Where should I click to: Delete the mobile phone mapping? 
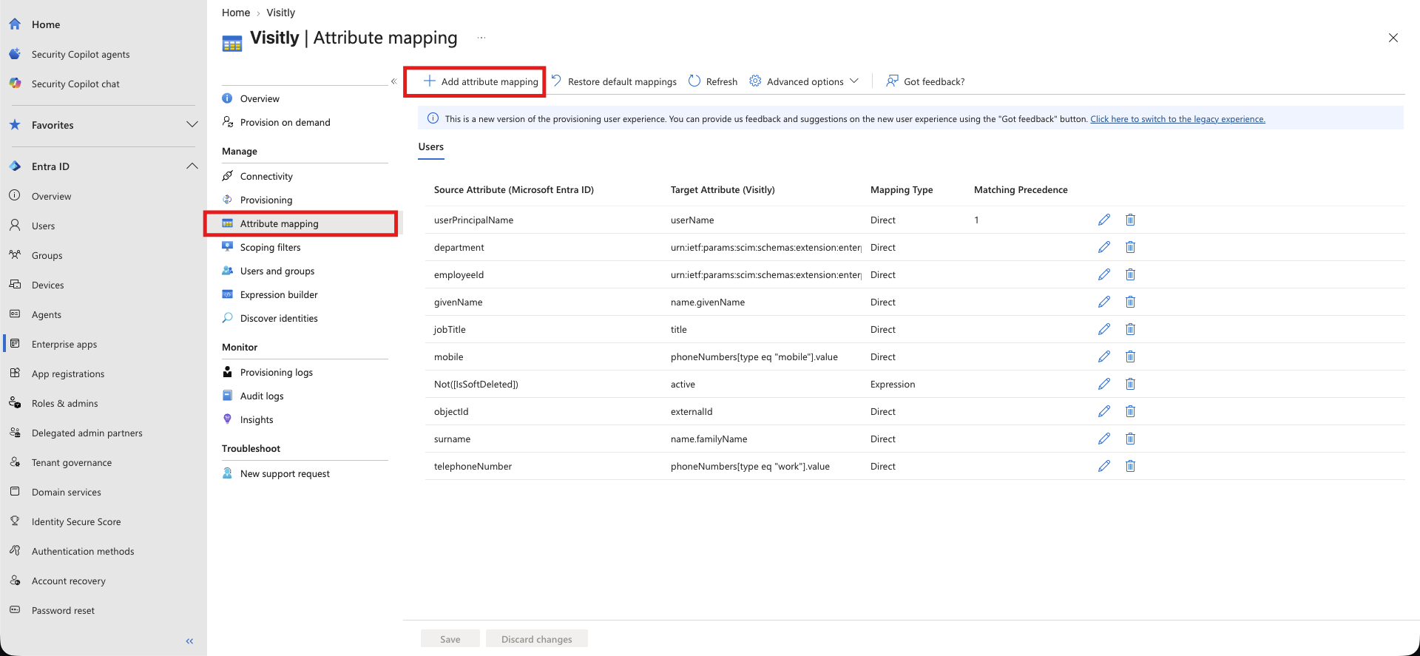[1130, 356]
